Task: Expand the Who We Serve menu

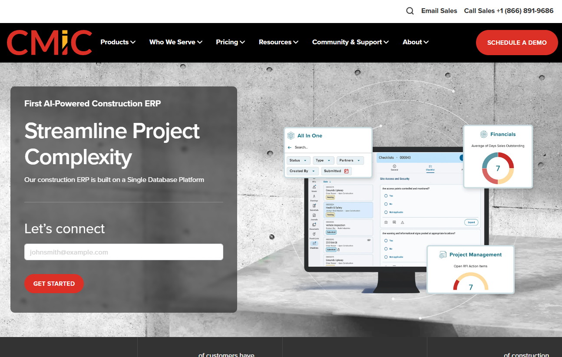Action: (x=176, y=42)
